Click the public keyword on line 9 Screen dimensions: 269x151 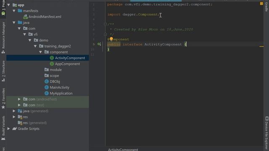point(114,44)
